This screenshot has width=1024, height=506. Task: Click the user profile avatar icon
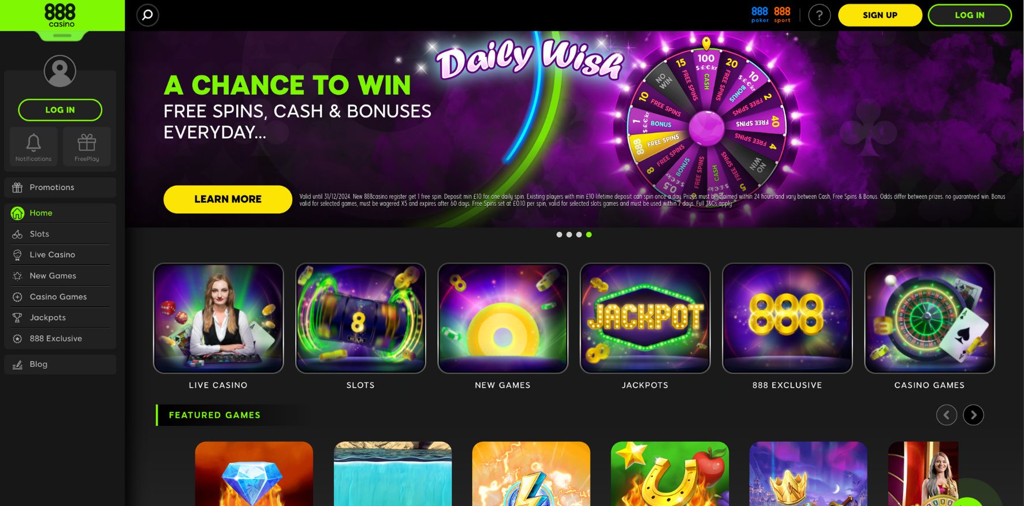pyautogui.click(x=60, y=71)
